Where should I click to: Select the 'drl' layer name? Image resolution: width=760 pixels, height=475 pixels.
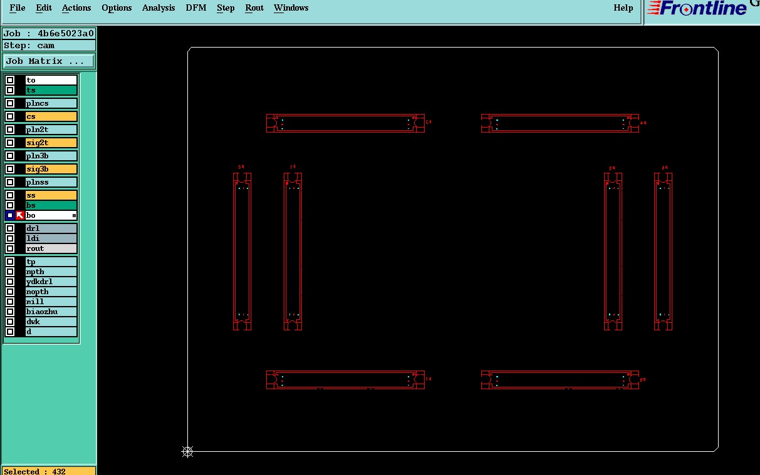click(x=51, y=228)
